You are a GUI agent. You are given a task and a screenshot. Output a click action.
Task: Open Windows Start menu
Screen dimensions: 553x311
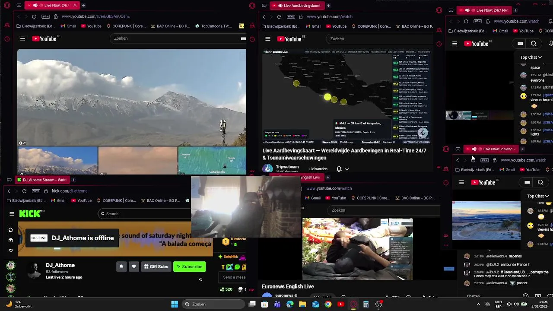(175, 304)
